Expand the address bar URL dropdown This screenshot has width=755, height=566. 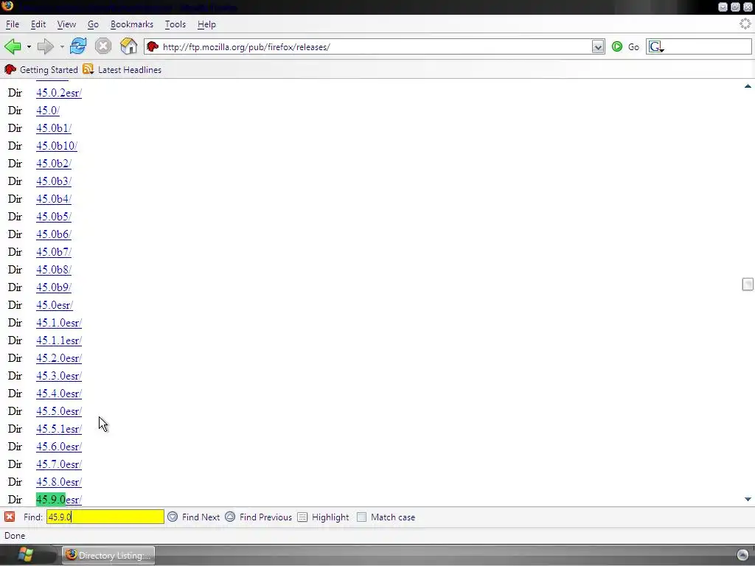(597, 46)
